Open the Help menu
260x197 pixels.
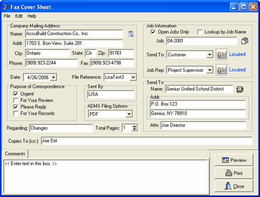[32, 16]
